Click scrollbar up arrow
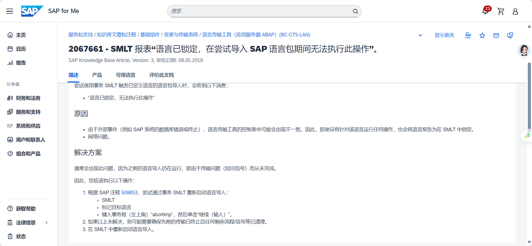Image resolution: width=532 pixels, height=246 pixels. (x=529, y=26)
